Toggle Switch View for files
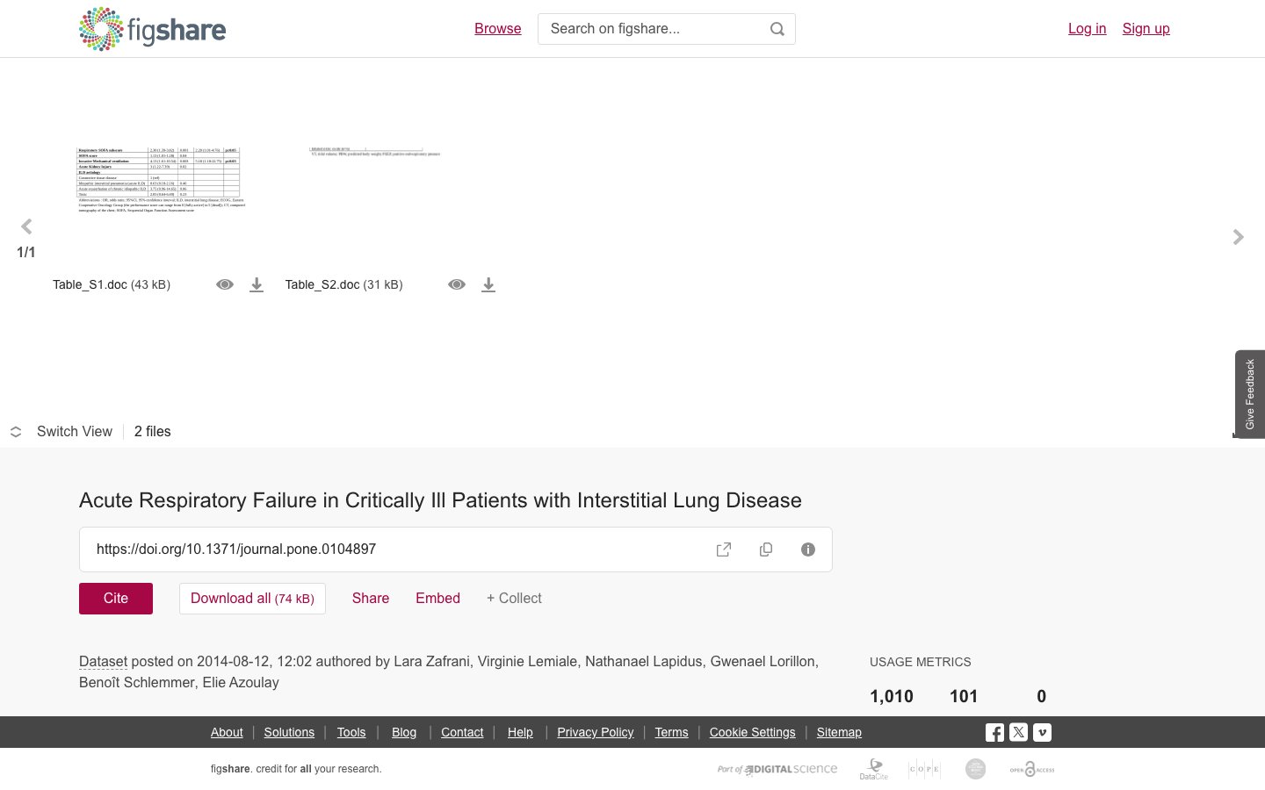The image size is (1265, 790). [x=61, y=432]
